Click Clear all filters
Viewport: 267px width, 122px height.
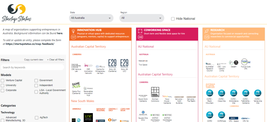coord(56,60)
